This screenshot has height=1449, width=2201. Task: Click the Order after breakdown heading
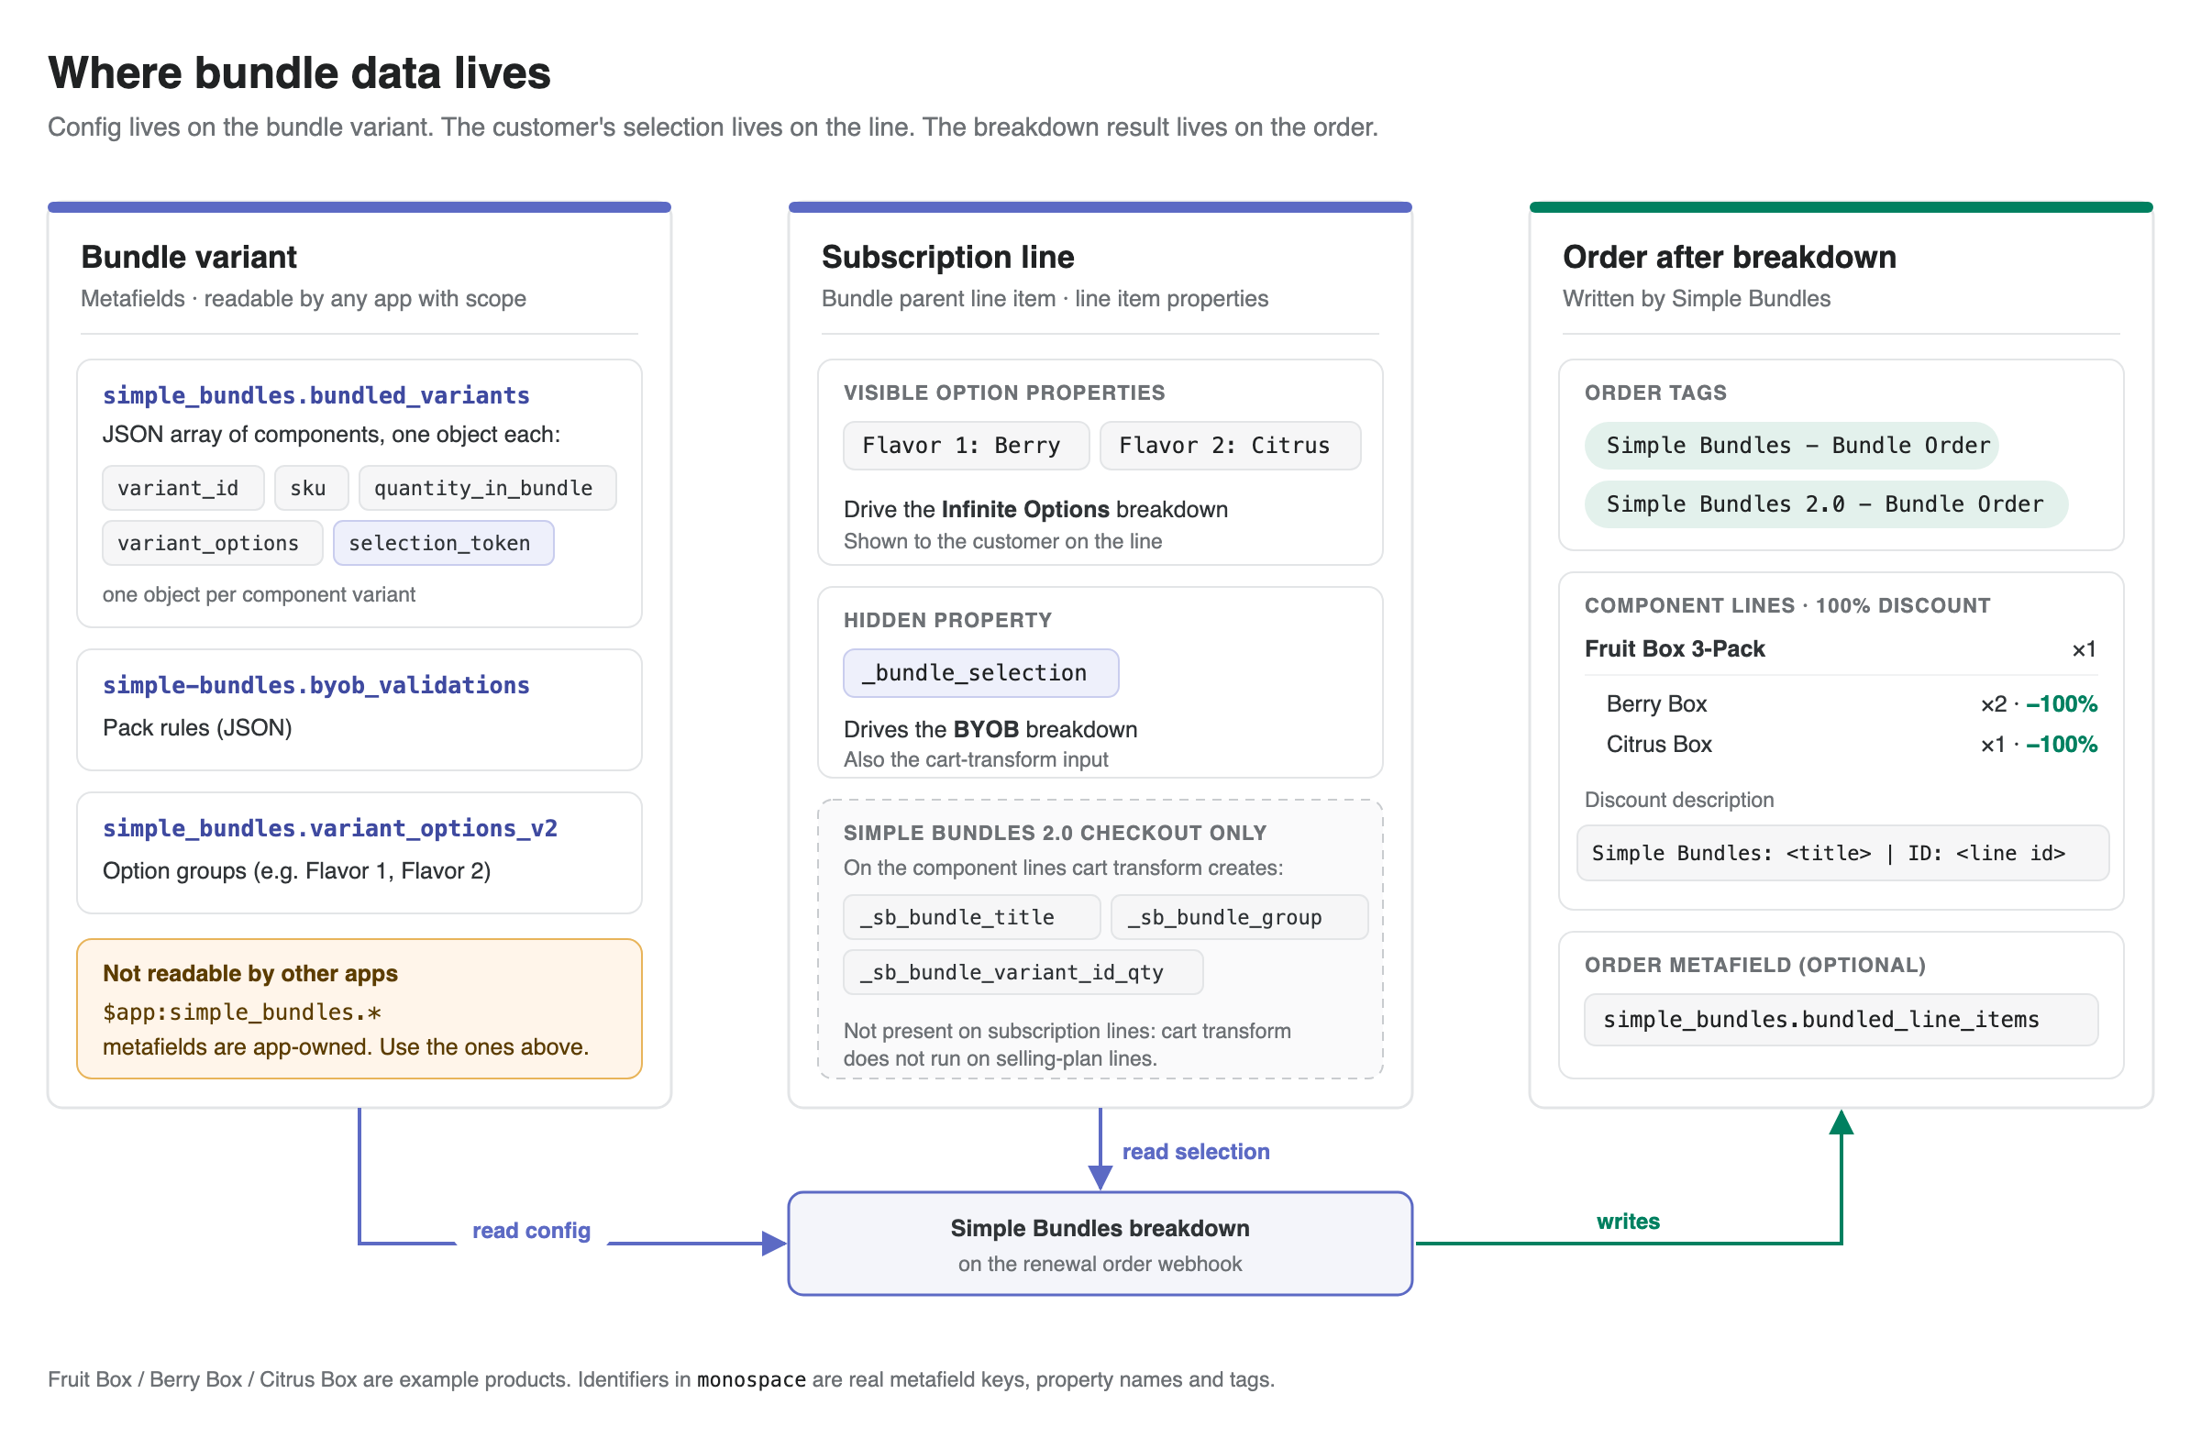[x=1730, y=257]
